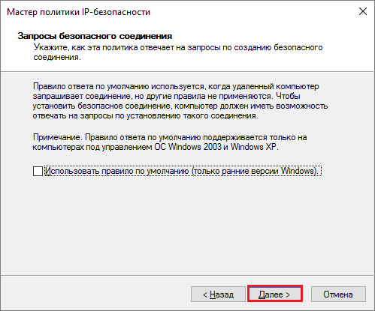Close the IP security policy wizard window
Screen dimensions: 375x311
pyautogui.click(x=363, y=11)
